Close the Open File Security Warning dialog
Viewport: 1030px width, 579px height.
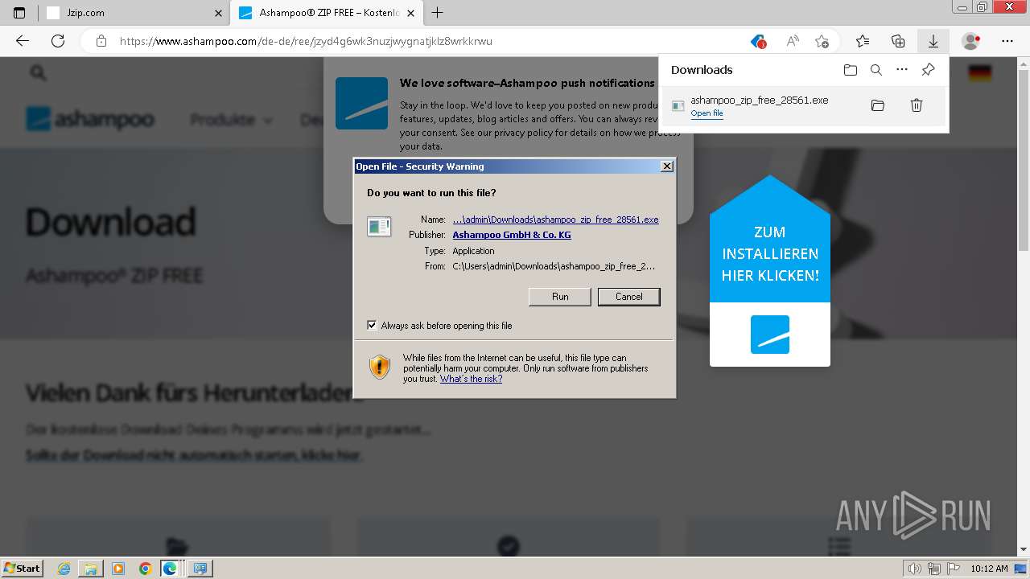[666, 166]
